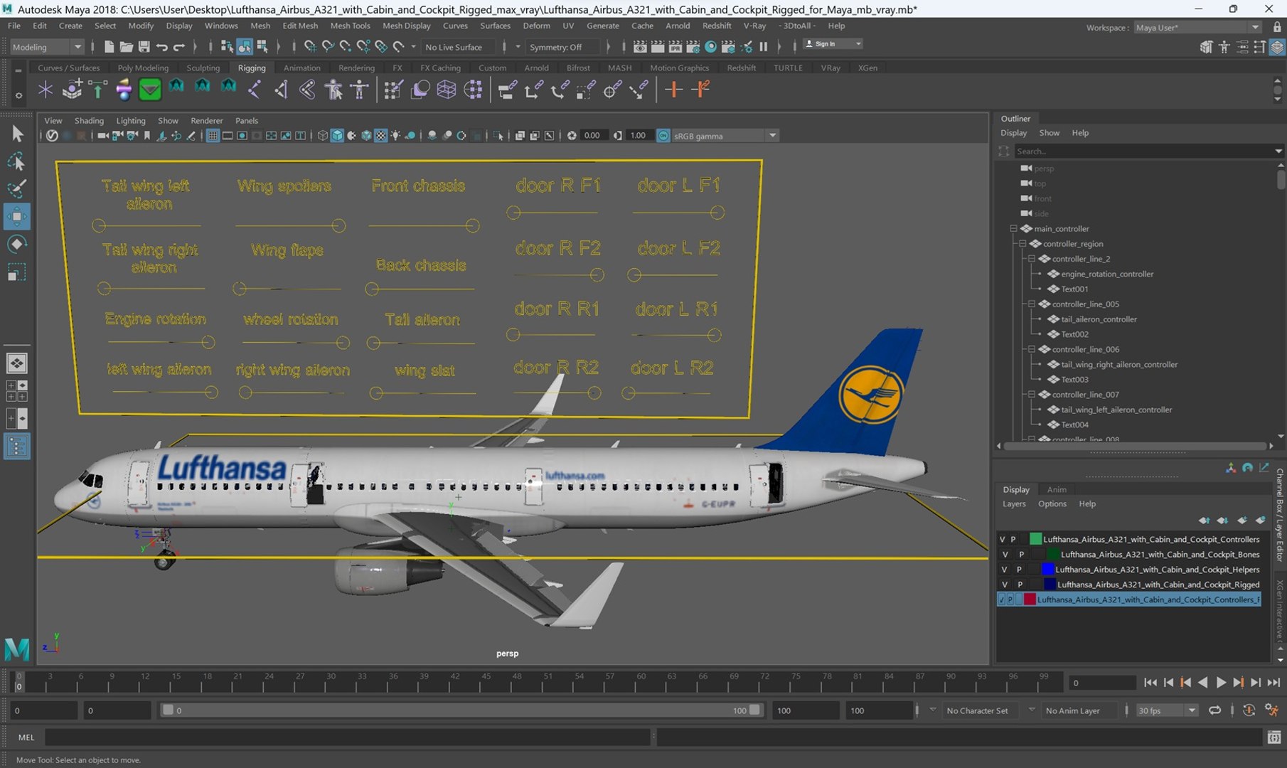Click the lock icon beside Workspace
Screen dimensions: 1287x768
coord(1277,27)
